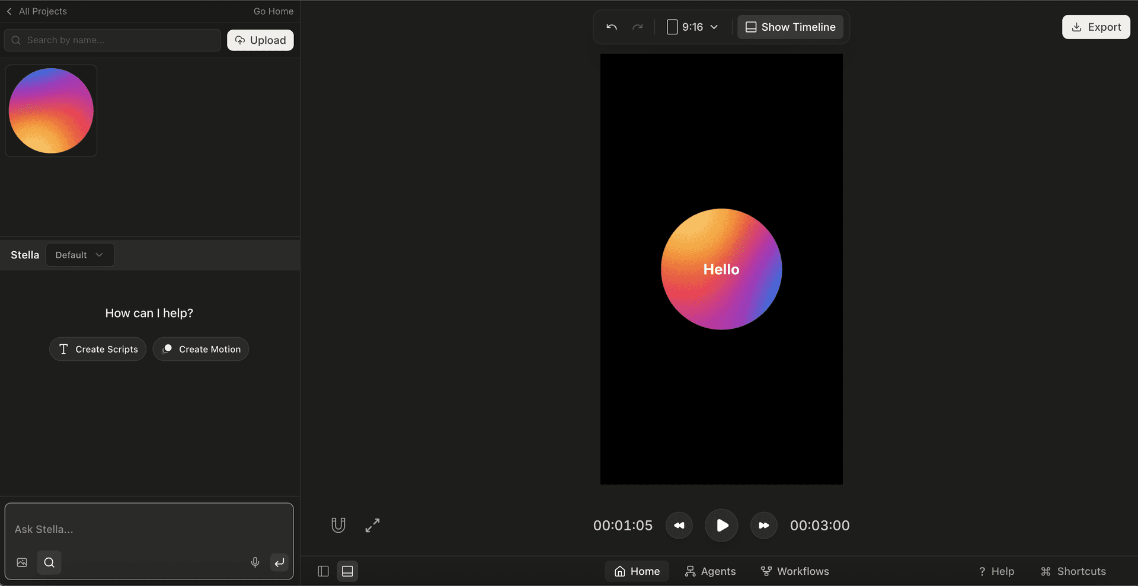This screenshot has width=1138, height=586.
Task: Open the Workflows section
Action: (795, 571)
